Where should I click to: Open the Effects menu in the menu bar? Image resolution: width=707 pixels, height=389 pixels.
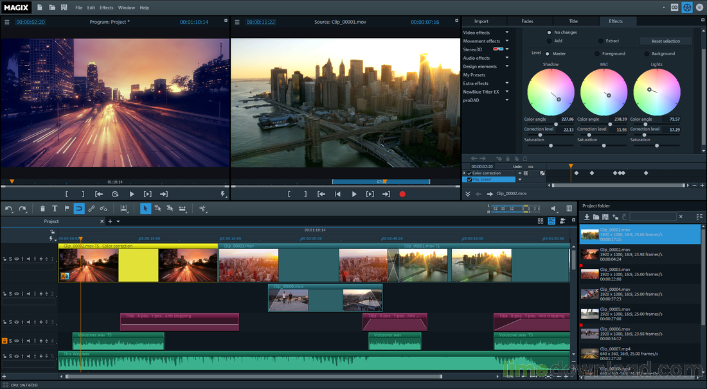(x=106, y=7)
